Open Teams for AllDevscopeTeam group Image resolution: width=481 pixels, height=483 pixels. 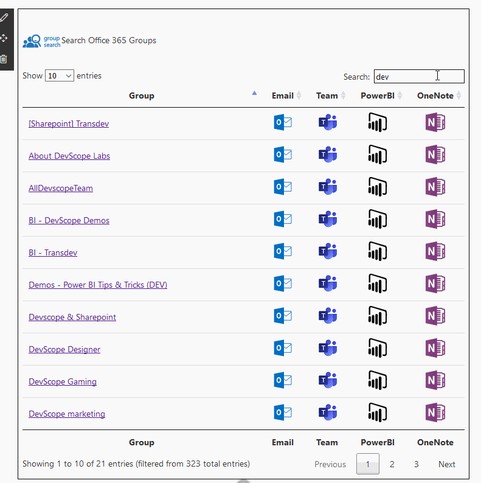point(328,187)
